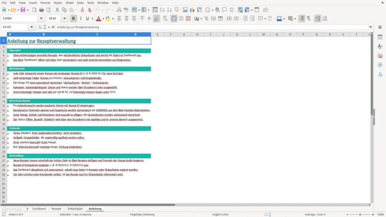386x217 pixels.
Task: Click the Insert Comment icon
Action: tap(225, 10)
